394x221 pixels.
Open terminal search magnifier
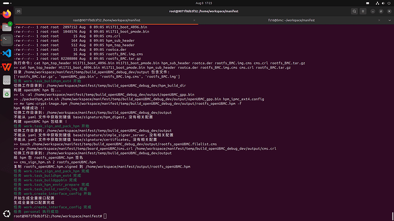354,11
